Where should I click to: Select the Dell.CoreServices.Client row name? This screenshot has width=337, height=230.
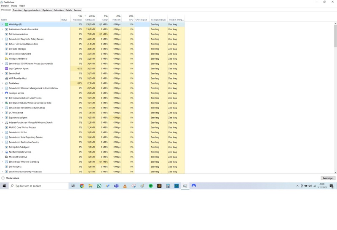20,54
